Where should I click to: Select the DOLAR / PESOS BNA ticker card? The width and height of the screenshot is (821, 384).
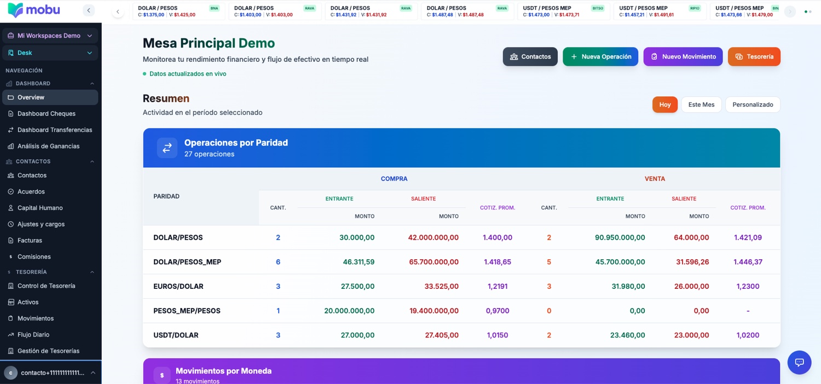click(178, 11)
